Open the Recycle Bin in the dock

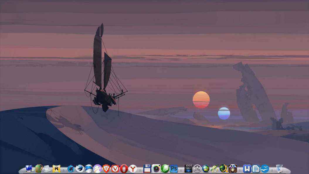pyautogui.click(x=279, y=169)
